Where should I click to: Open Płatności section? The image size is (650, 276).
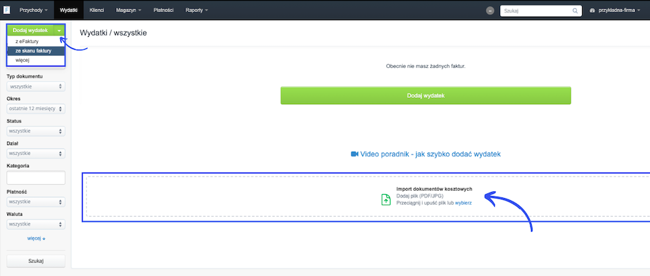point(163,9)
